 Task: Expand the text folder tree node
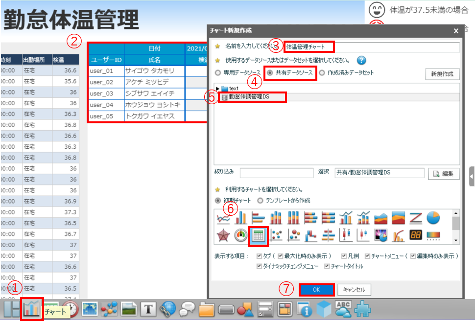(217, 89)
